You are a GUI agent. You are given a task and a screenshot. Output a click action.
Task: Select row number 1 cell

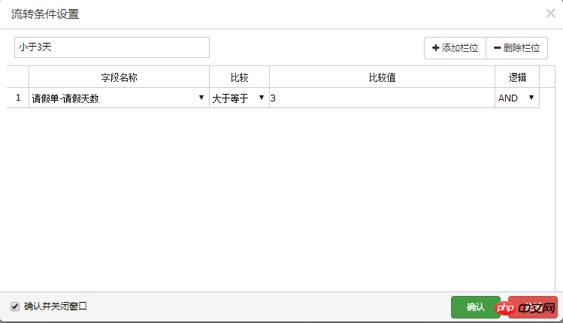point(18,98)
